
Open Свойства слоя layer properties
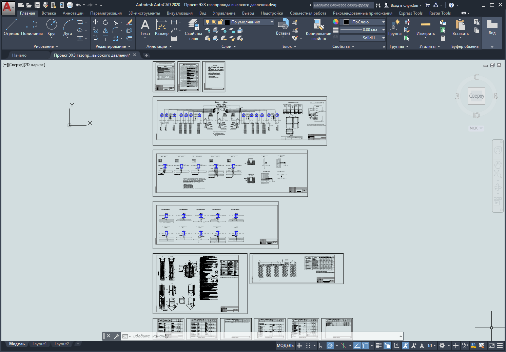(193, 30)
